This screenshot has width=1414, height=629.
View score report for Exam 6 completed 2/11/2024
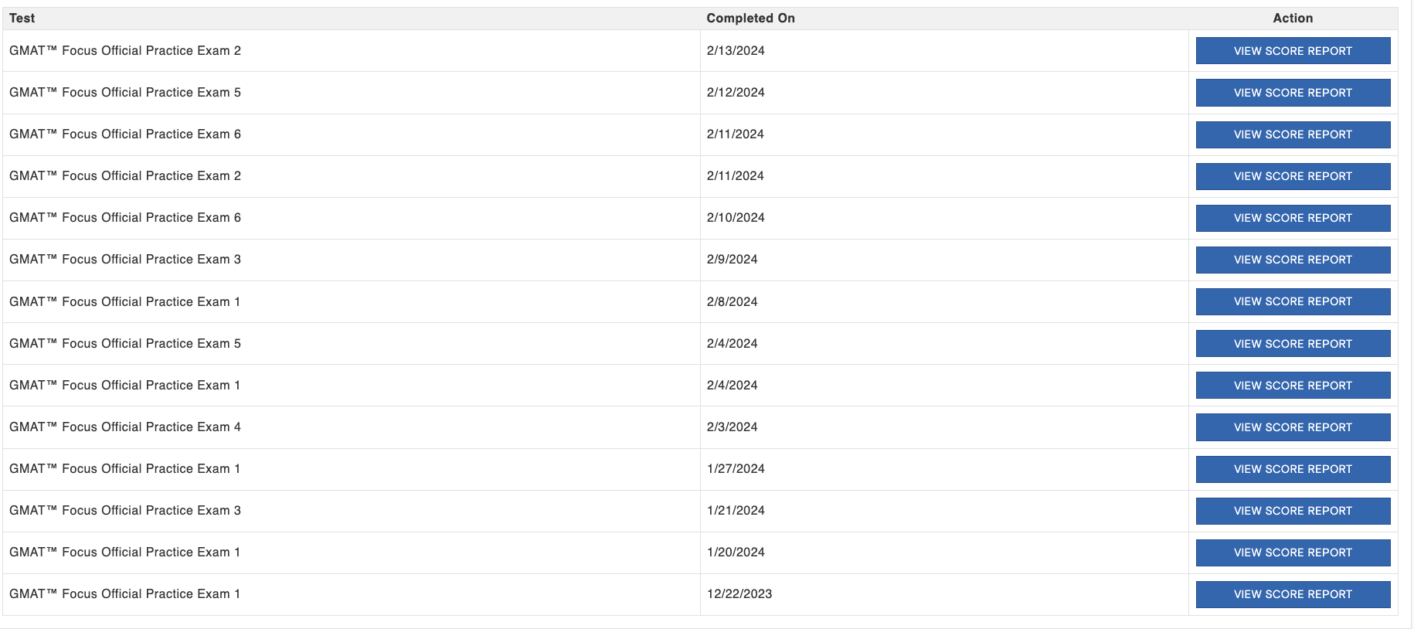point(1293,134)
